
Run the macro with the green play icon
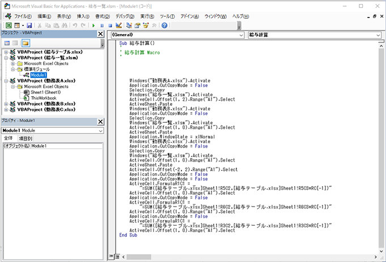point(94,25)
